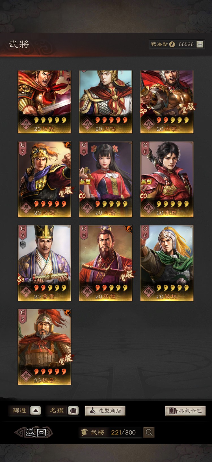
Task: Tap the yin-yang badge on 陸遜 card
Action: pyautogui.click(x=68, y=145)
